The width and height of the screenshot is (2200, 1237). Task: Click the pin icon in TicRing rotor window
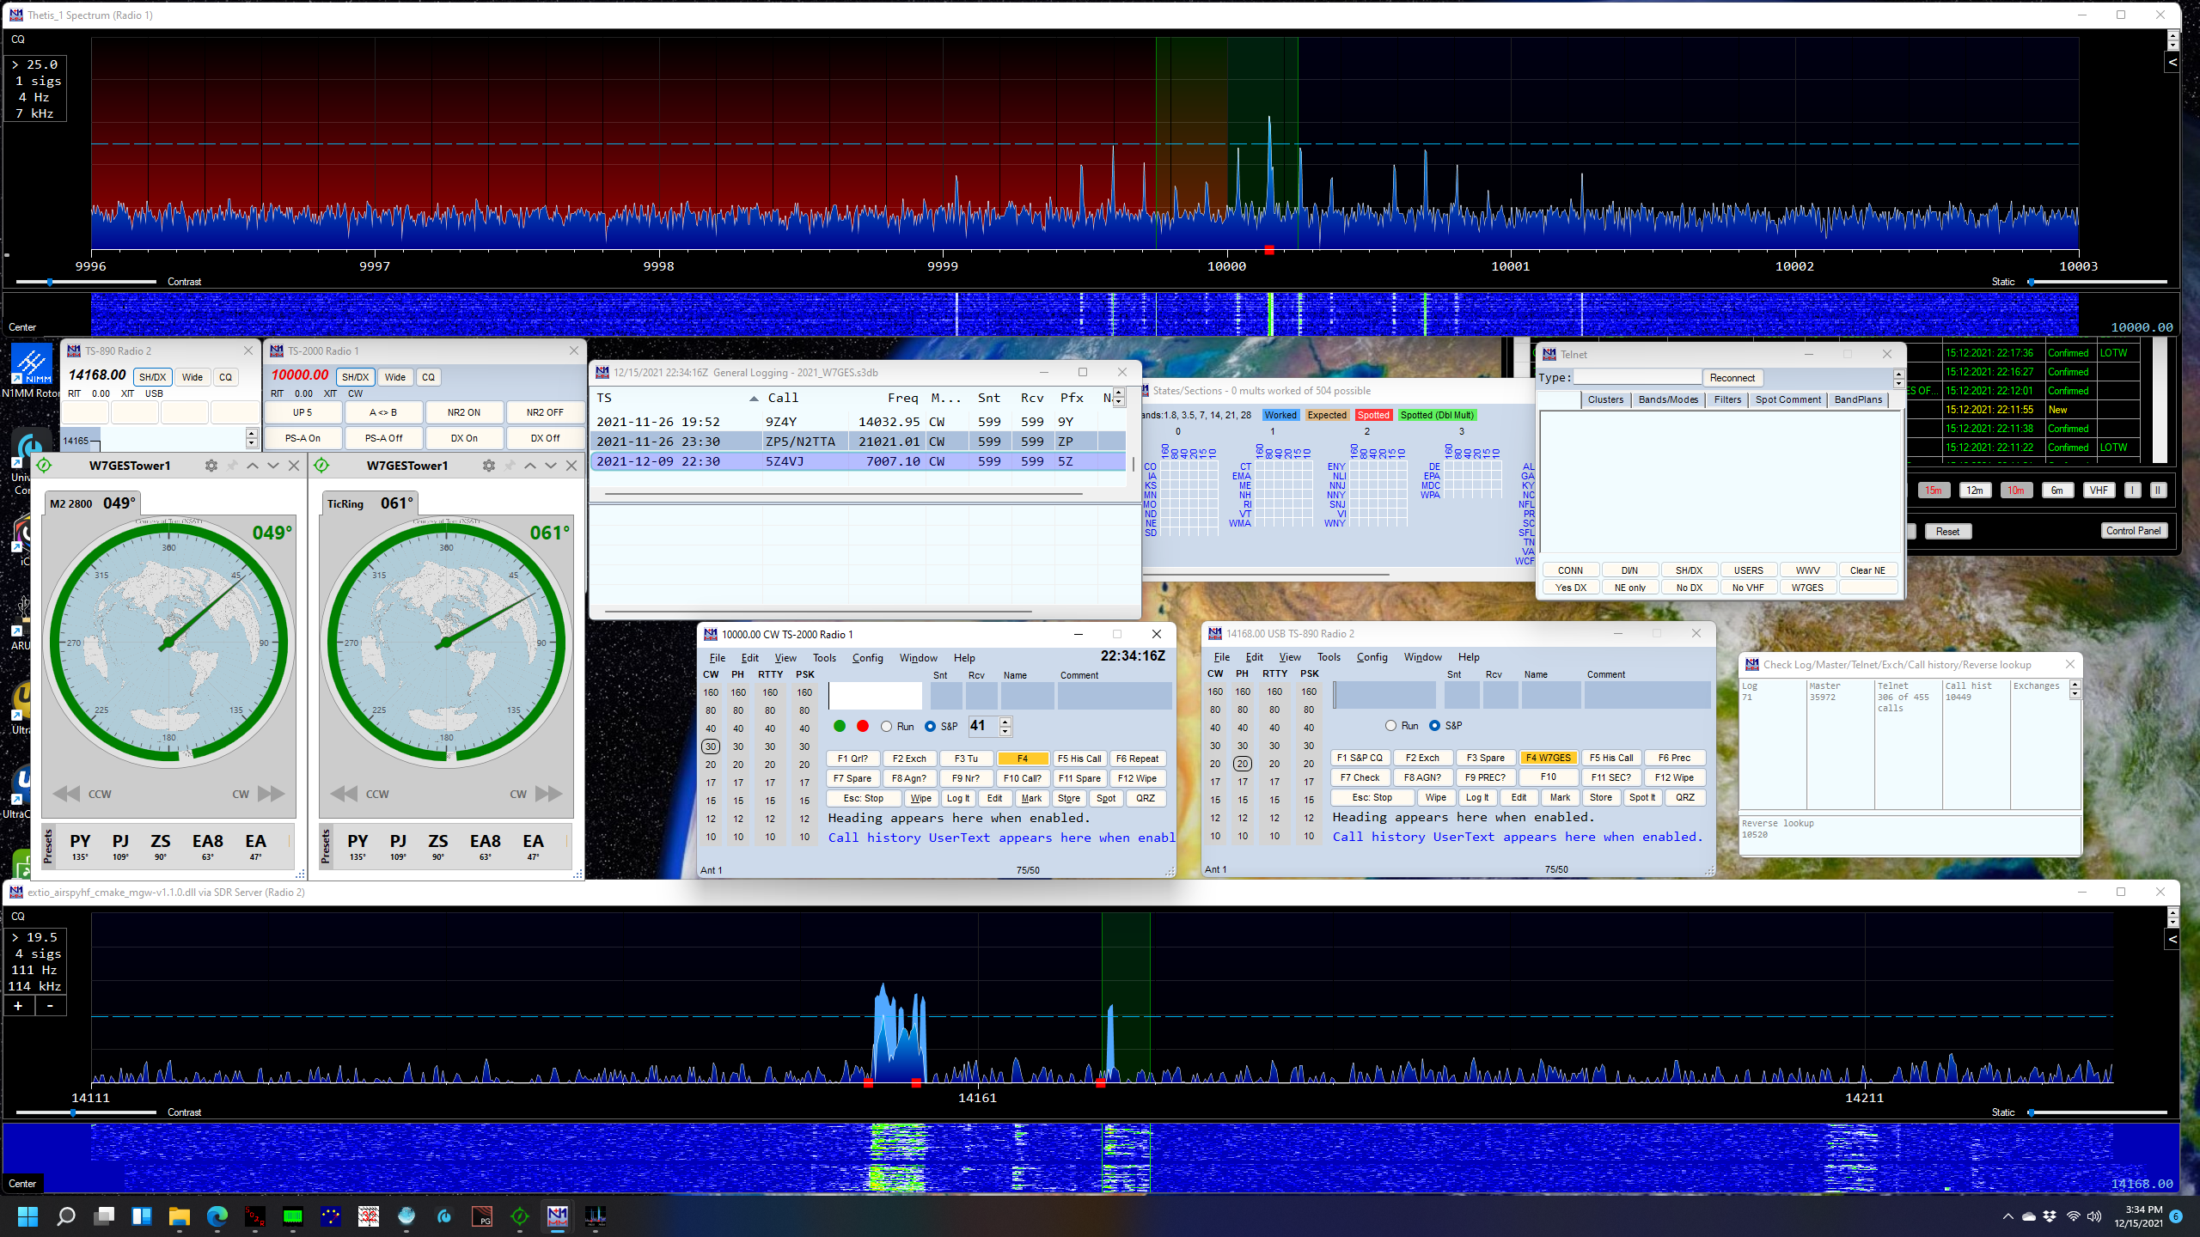click(x=510, y=466)
